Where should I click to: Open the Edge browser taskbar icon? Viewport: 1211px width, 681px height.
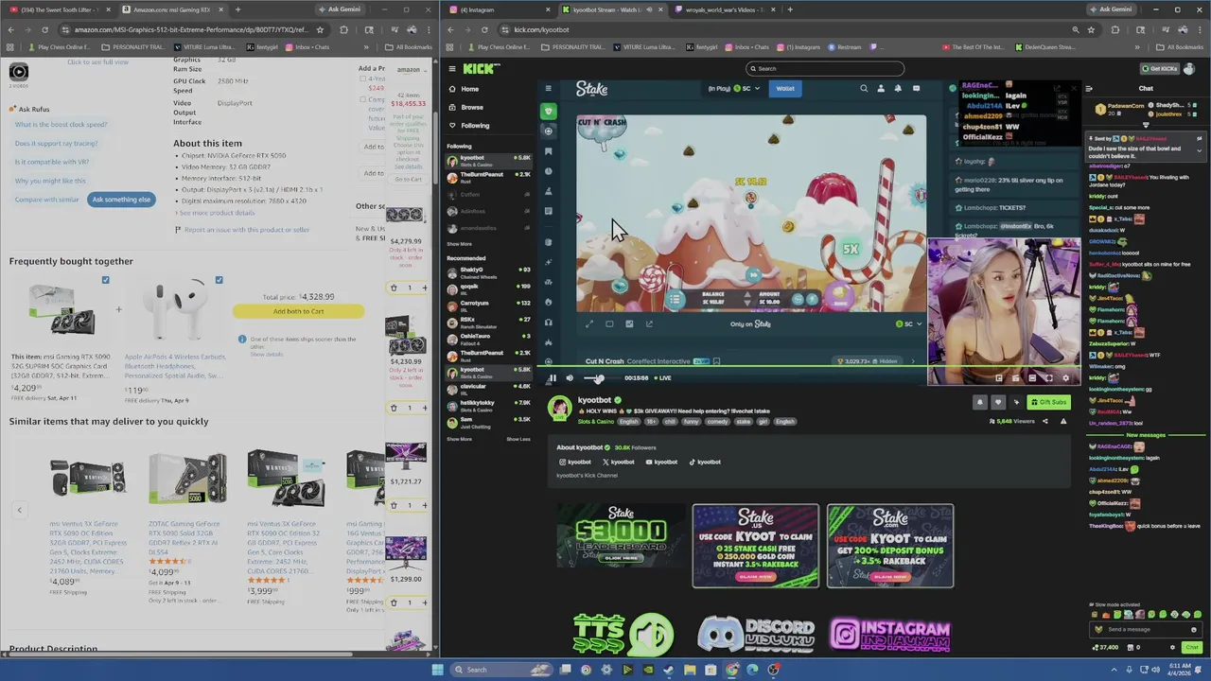[x=752, y=670]
